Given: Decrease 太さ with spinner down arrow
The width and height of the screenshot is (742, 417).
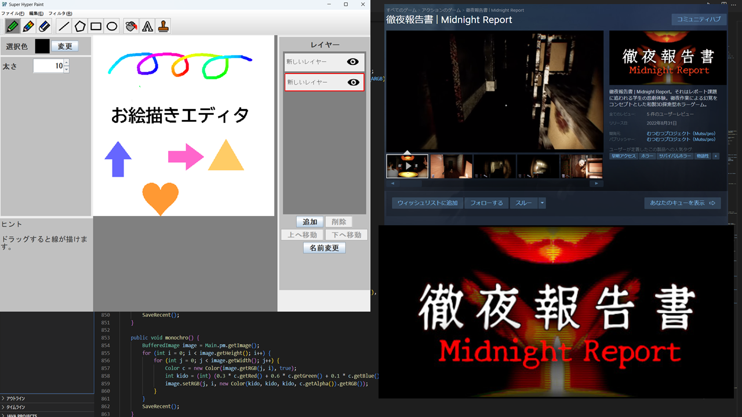Looking at the screenshot, I should [66, 69].
